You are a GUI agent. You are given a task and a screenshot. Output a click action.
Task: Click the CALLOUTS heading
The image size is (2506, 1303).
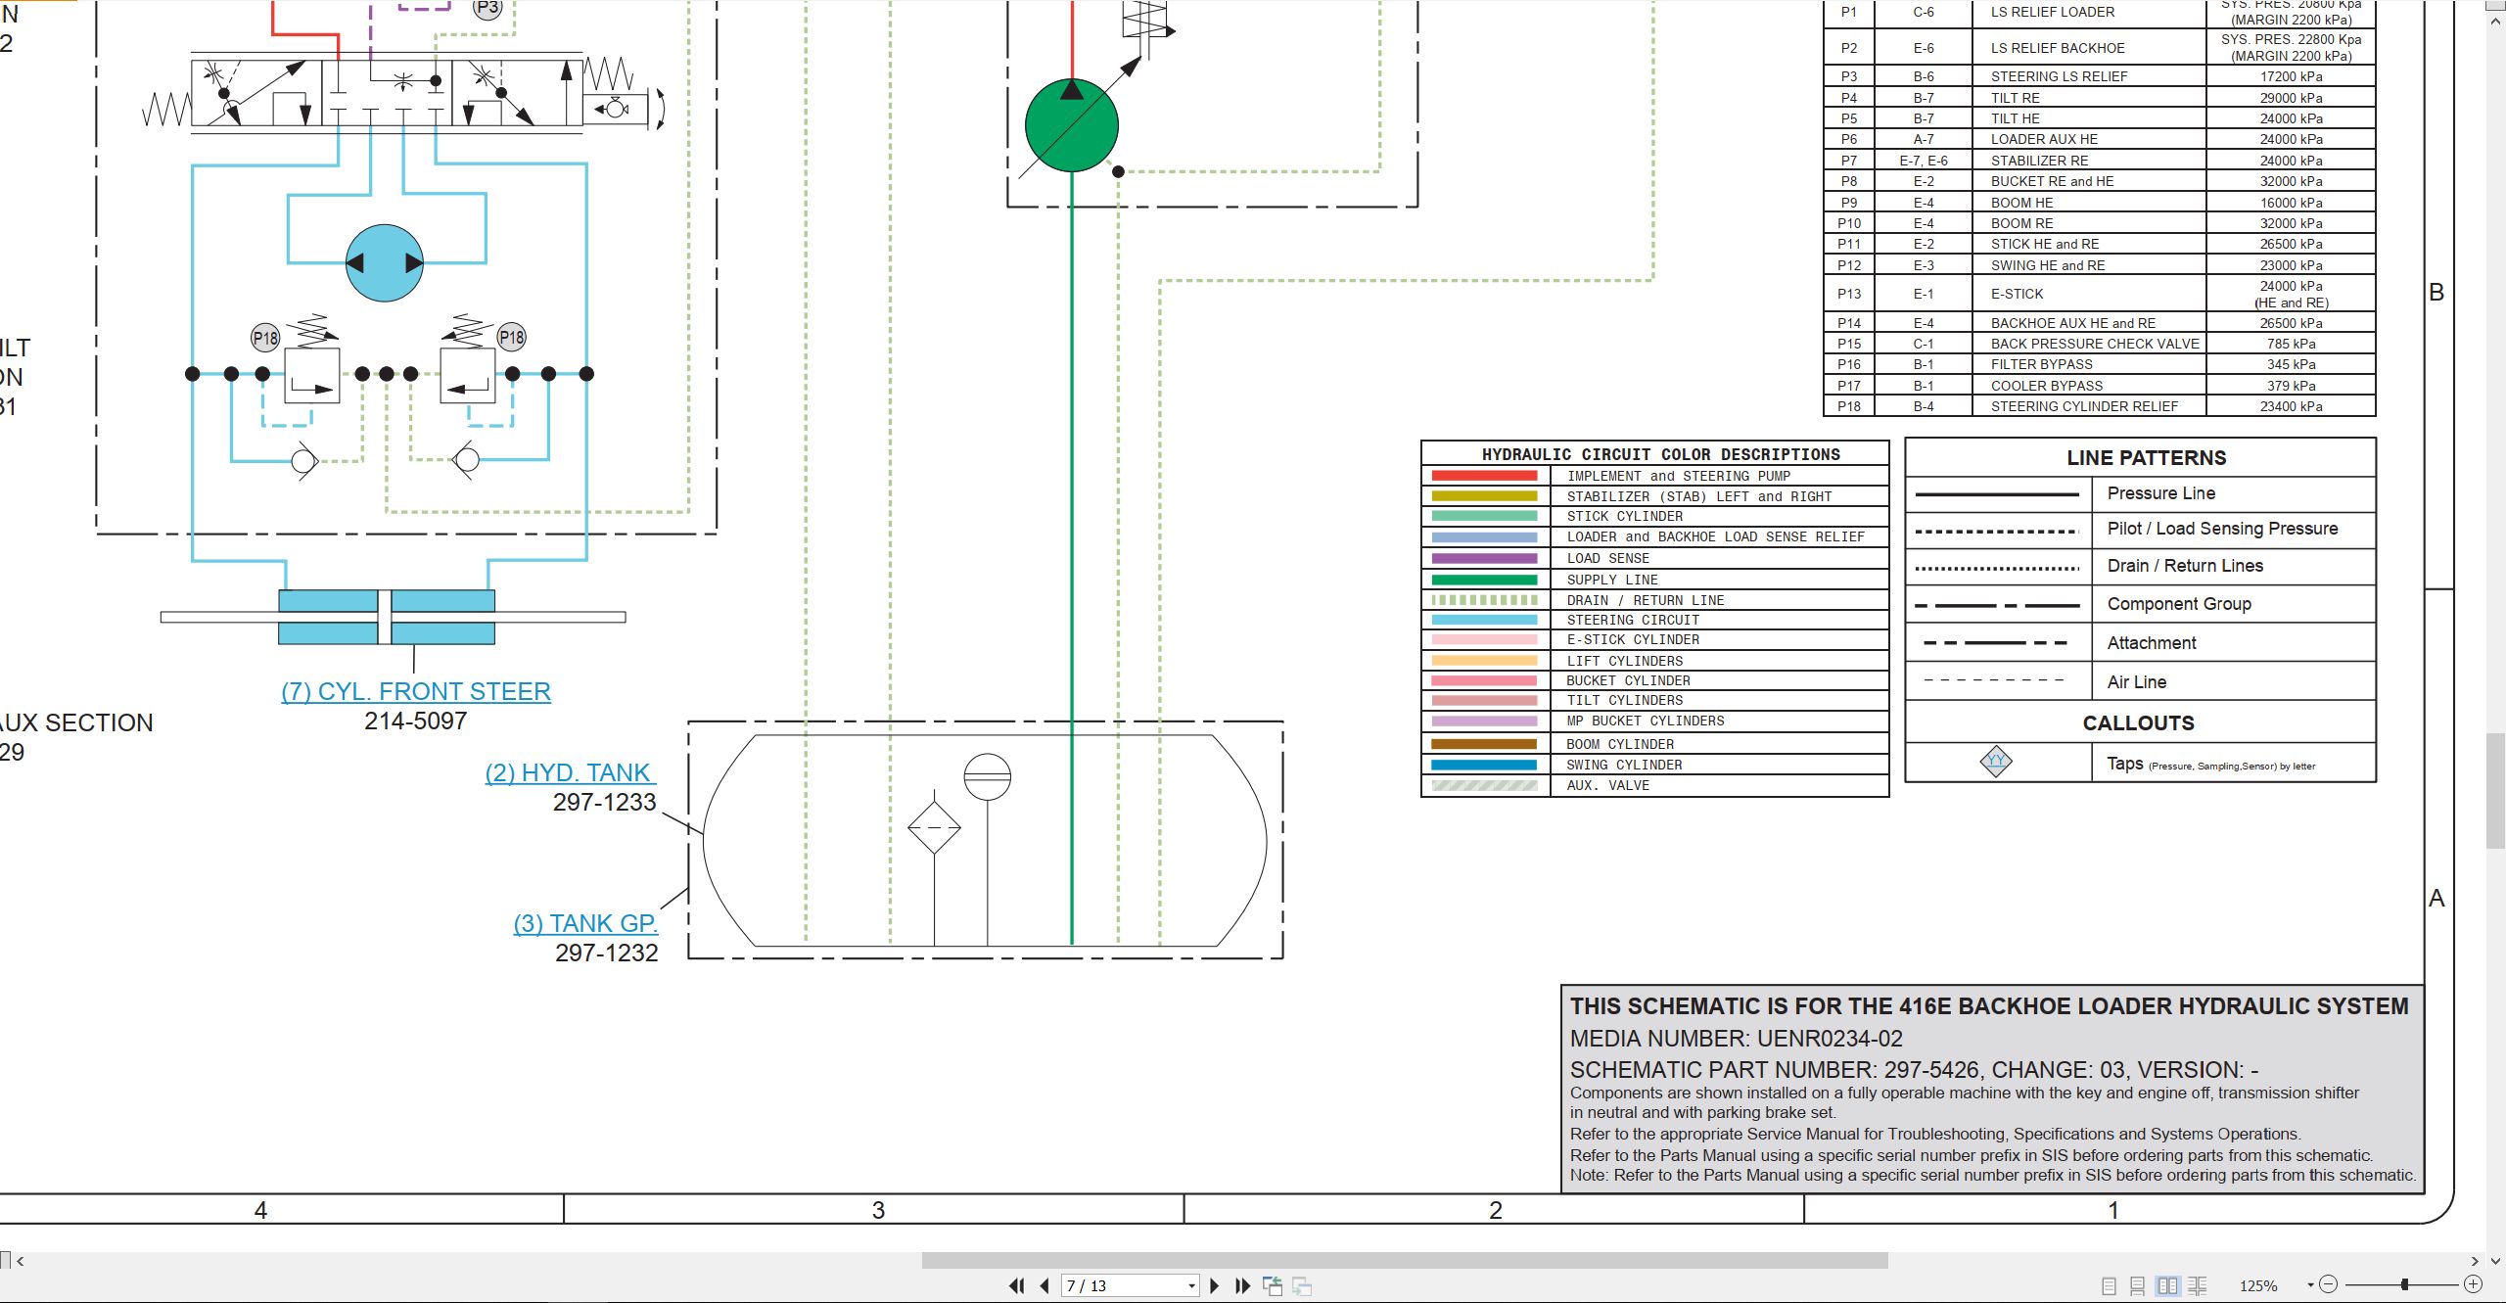[2138, 723]
